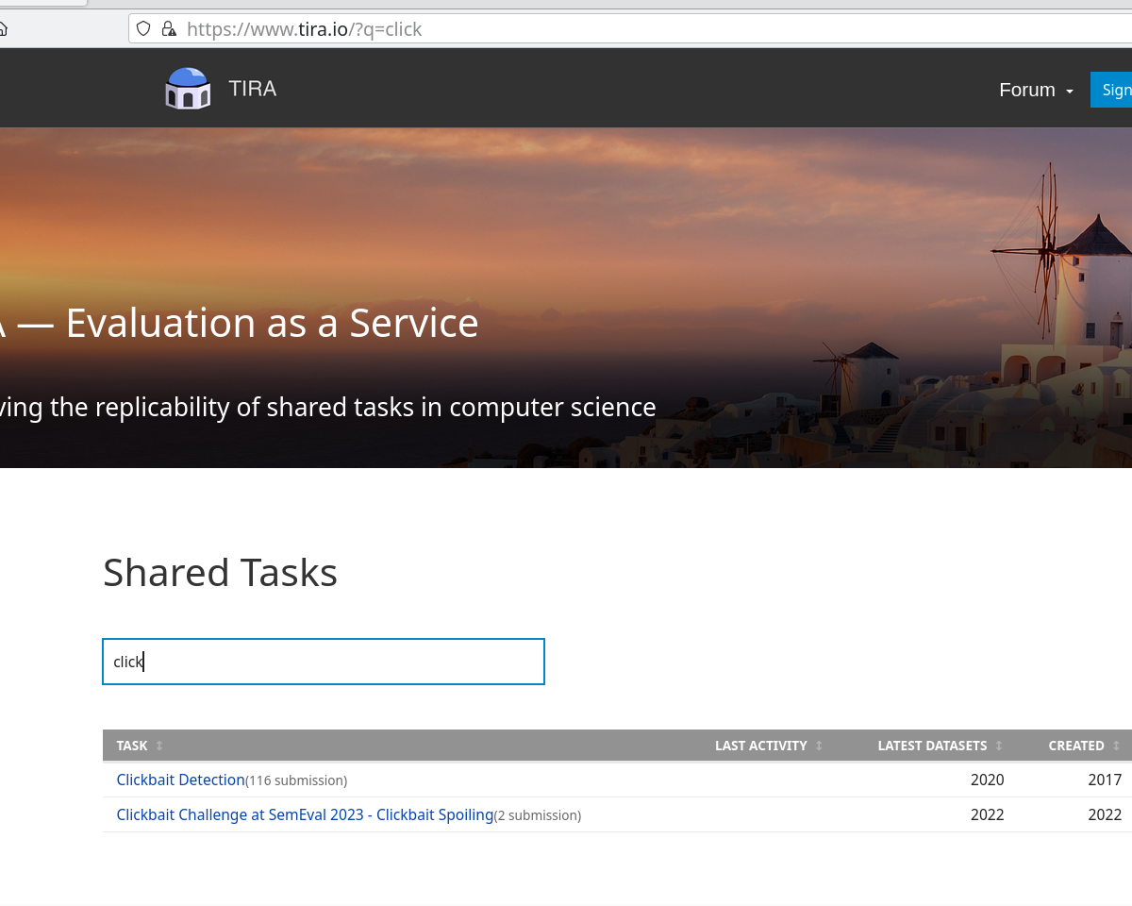This screenshot has width=1132, height=906.
Task: Click the TIRA dome logo
Action: [188, 88]
